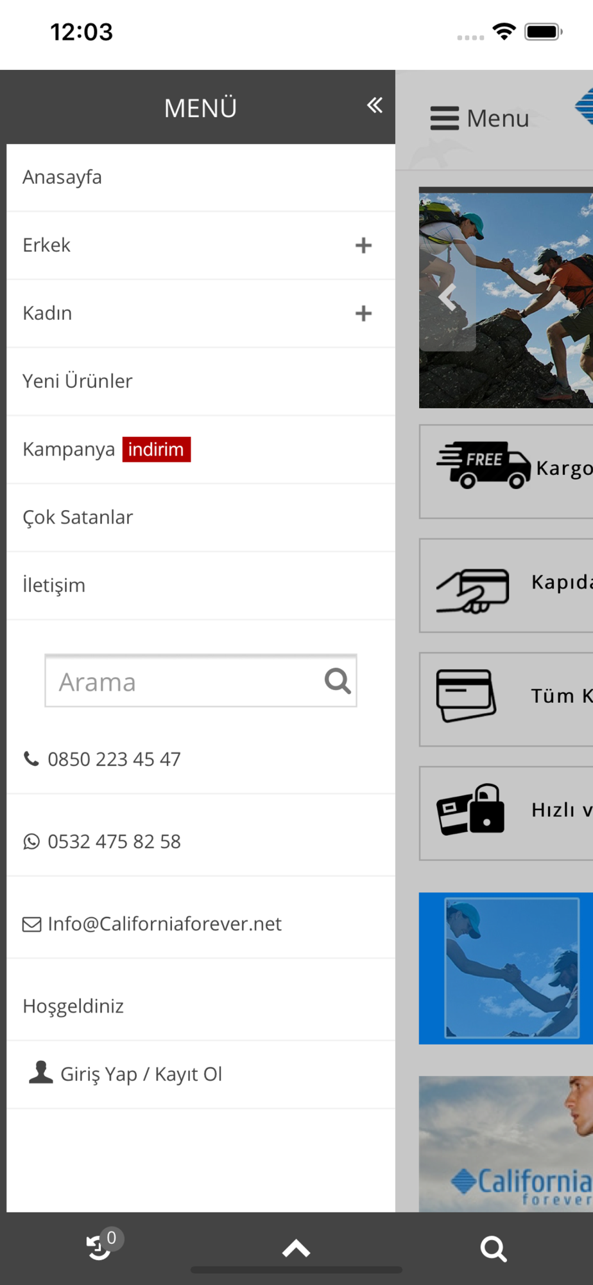Expand the Kadın submenu plus icon
Screen dimensions: 593x1285
[x=363, y=314]
